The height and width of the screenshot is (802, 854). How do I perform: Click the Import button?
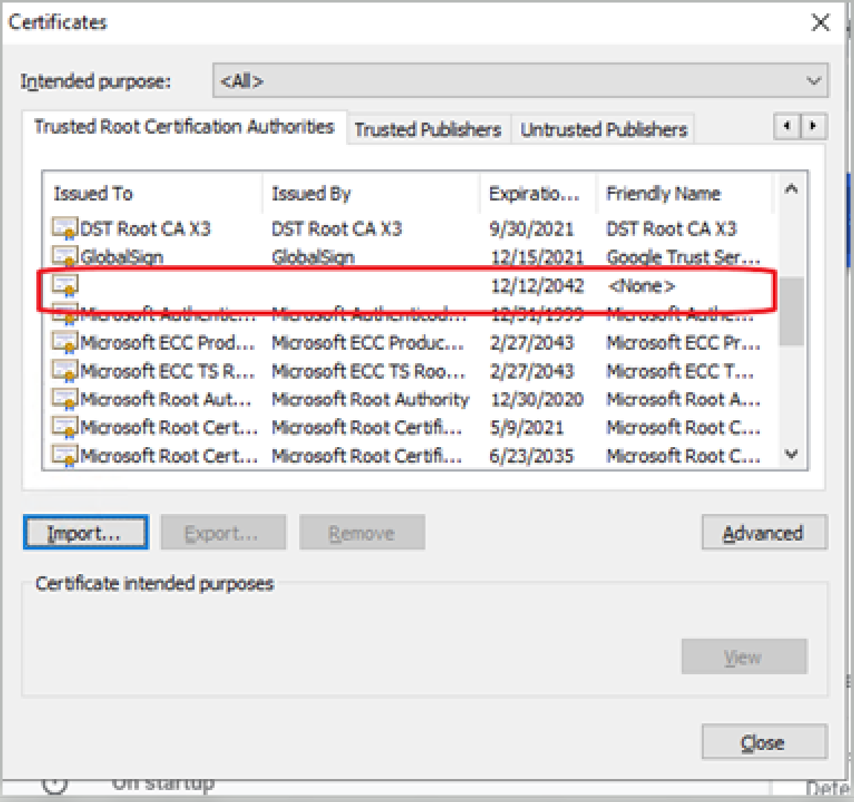85,533
